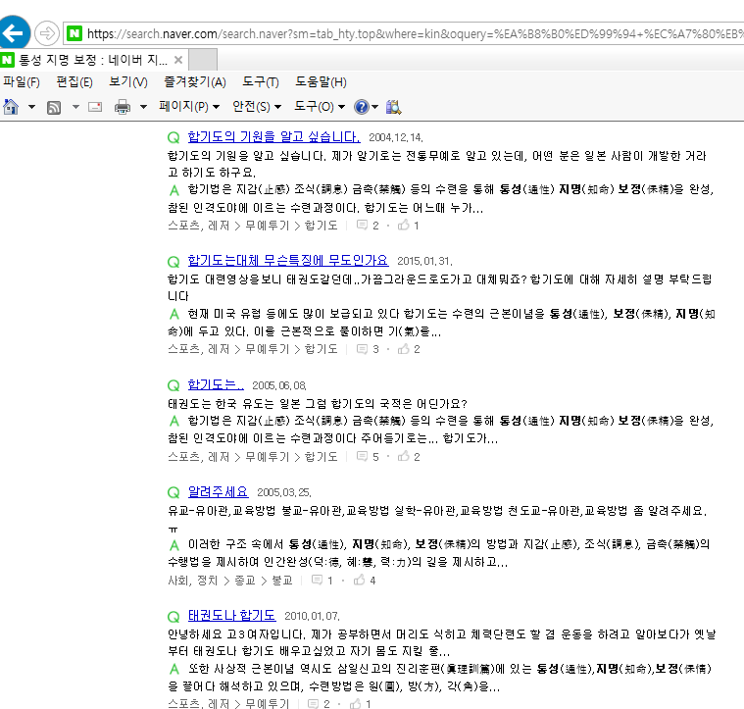Screen dimensions: 744x709
Task: Click the research tool icon after Help
Action: [x=393, y=107]
